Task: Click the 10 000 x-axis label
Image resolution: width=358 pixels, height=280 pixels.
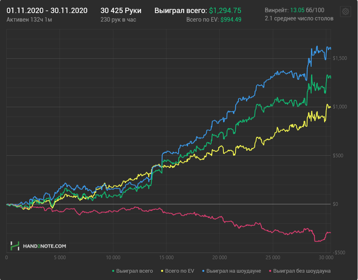Action: (x=113, y=258)
